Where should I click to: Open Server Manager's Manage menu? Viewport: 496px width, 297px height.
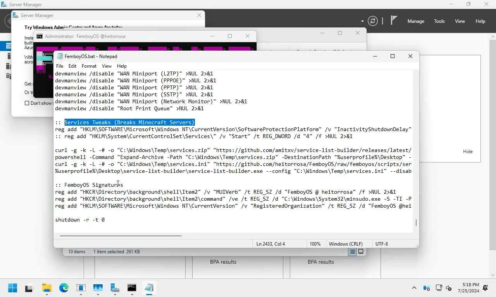click(416, 21)
